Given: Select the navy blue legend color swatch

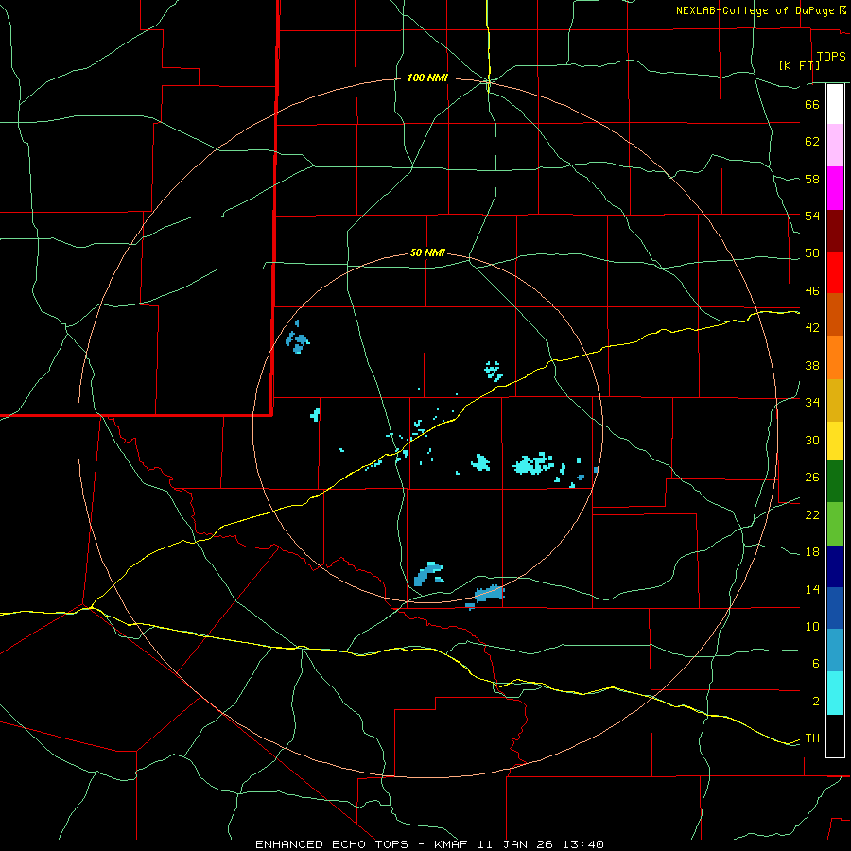Looking at the screenshot, I should click(835, 566).
